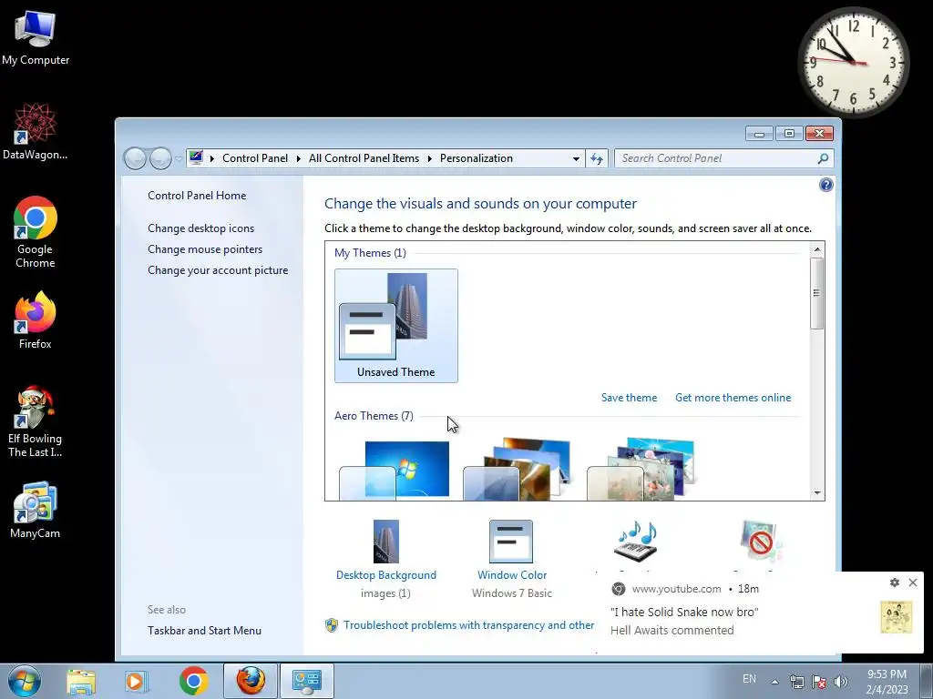The height and width of the screenshot is (699, 933).
Task: Click the taskbar date and time
Action: (887, 682)
